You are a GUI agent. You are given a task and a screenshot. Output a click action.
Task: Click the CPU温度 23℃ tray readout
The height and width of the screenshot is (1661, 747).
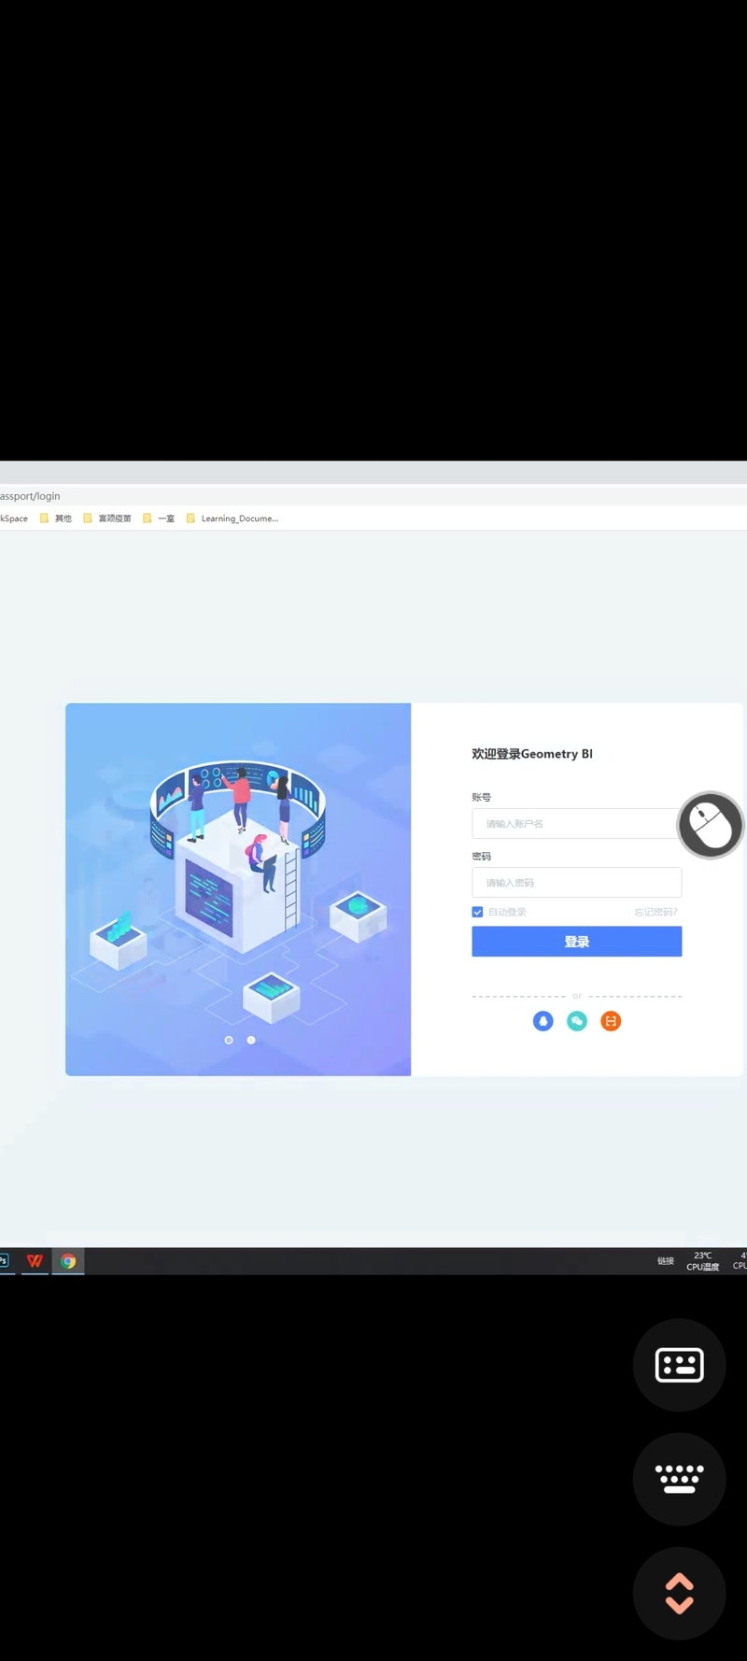pos(703,1261)
